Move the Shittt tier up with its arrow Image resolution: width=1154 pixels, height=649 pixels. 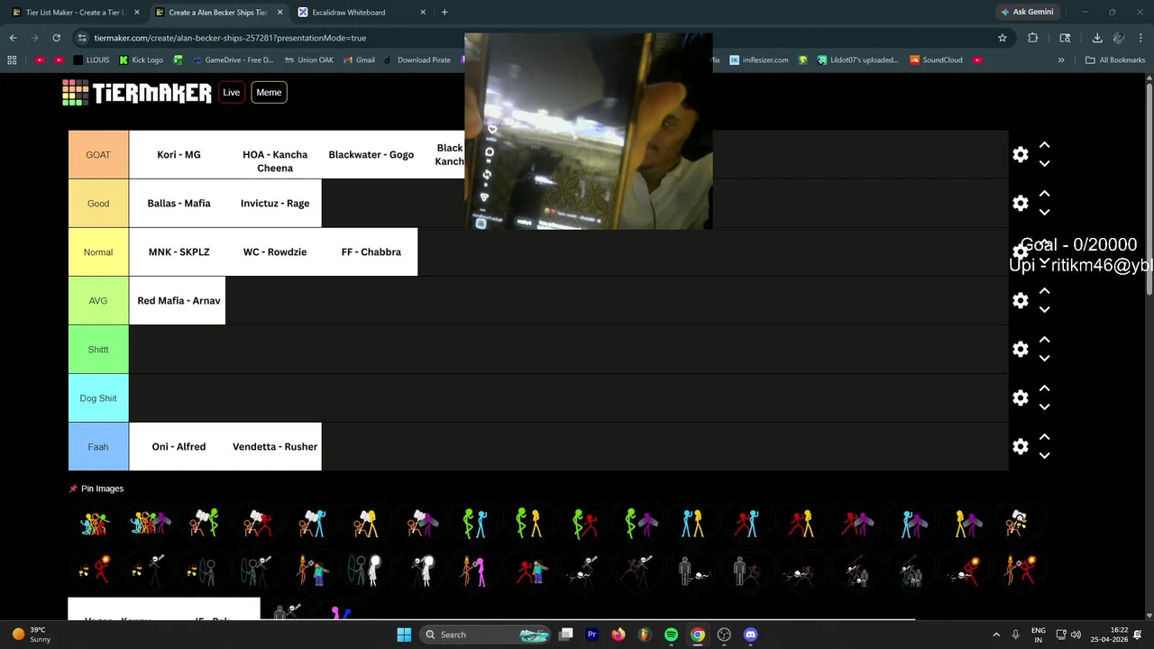pyautogui.click(x=1044, y=340)
